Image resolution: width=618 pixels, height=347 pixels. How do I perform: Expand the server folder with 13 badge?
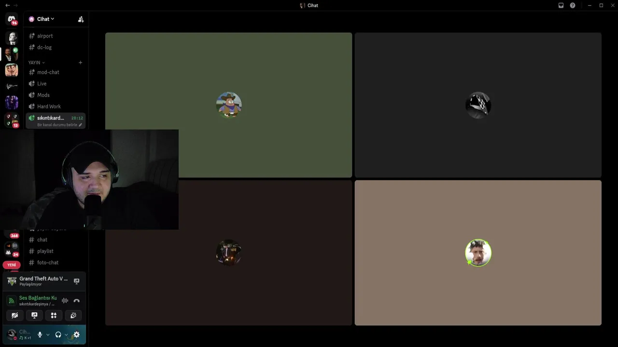click(x=12, y=120)
